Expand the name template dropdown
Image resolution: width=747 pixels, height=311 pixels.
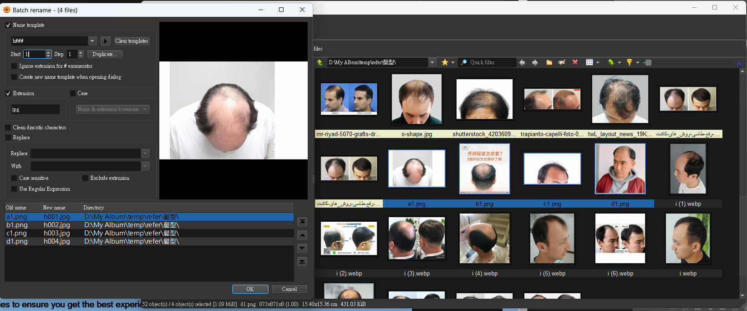(92, 41)
